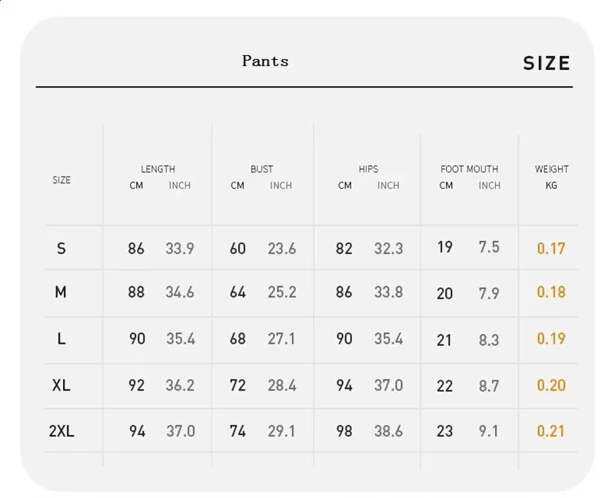
Task: Click the WEIGHT column header
Action: pyautogui.click(x=552, y=169)
